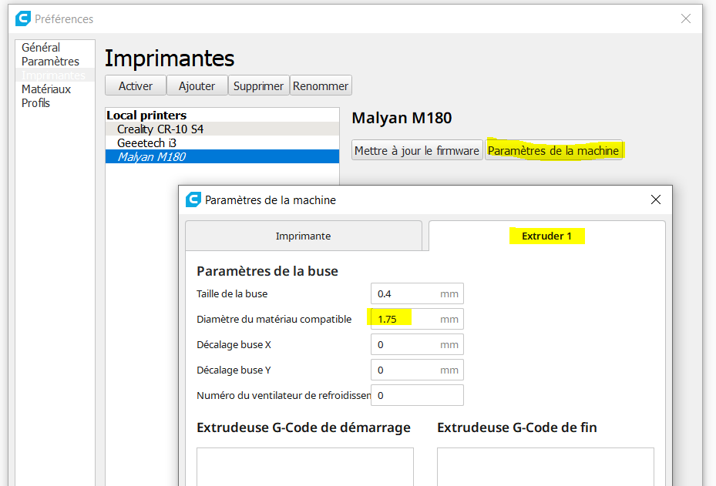Click the Décalage buse Y label
Screen dimensions: 716x486
[x=234, y=370]
